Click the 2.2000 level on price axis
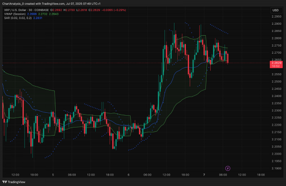This screenshot has width=286, height=186. (276, 154)
